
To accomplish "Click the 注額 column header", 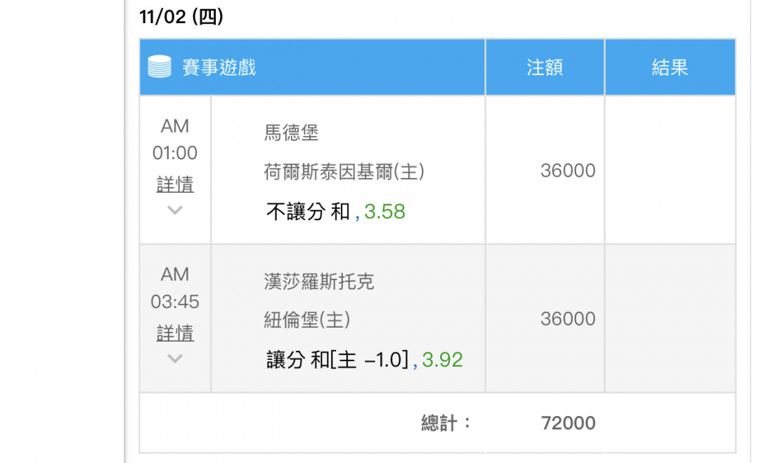I will pyautogui.click(x=545, y=67).
